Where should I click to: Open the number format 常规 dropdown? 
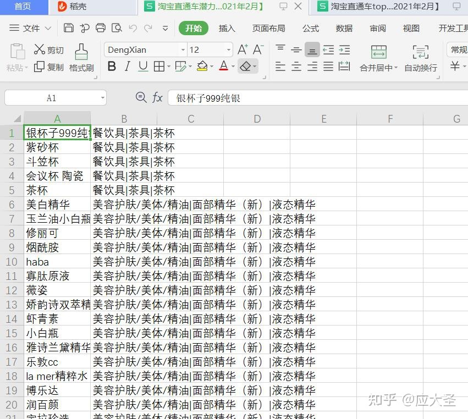coord(458,49)
